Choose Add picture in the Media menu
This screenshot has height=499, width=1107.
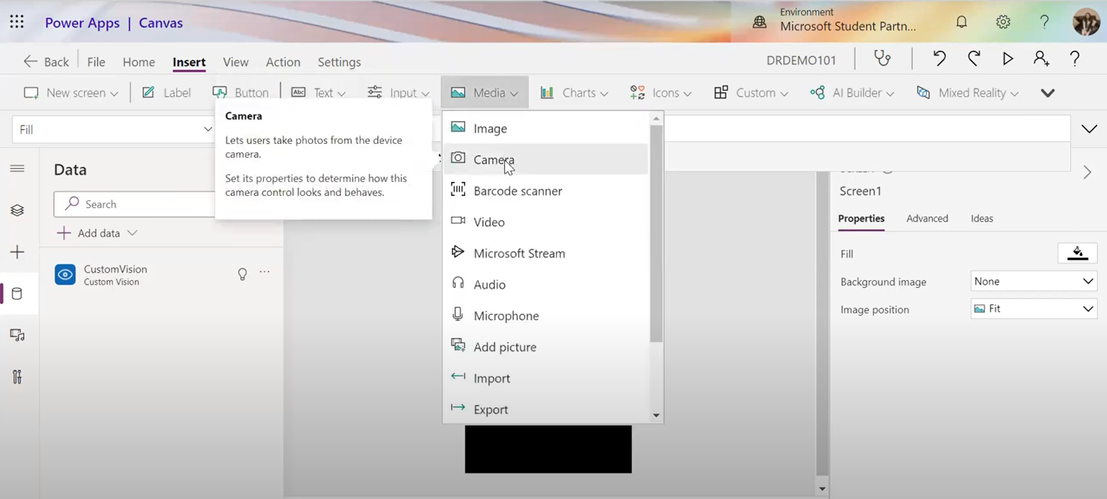tap(545, 347)
